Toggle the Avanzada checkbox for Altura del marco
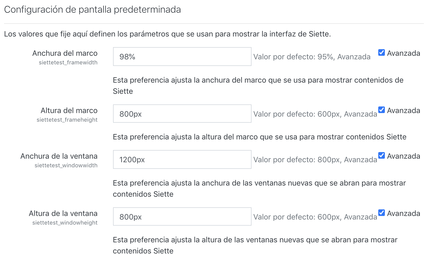 [381, 110]
